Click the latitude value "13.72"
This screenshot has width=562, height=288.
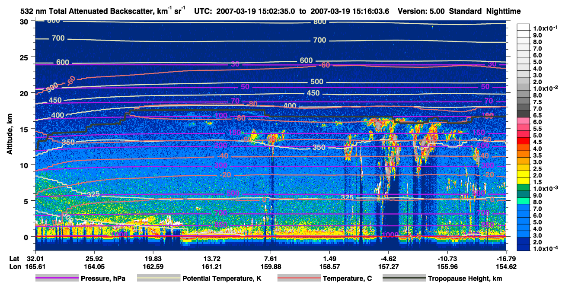tap(211, 258)
